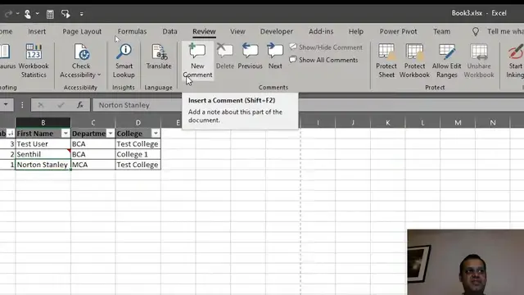Open the Developer tab

point(277,31)
